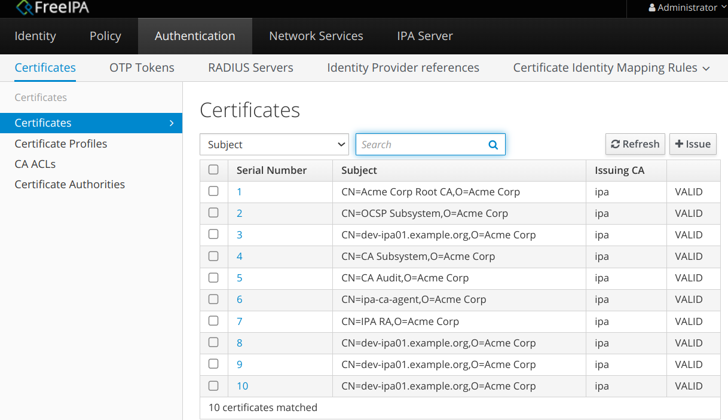Image resolution: width=728 pixels, height=420 pixels.
Task: Open certificate serial number 10 link
Action: 242,386
